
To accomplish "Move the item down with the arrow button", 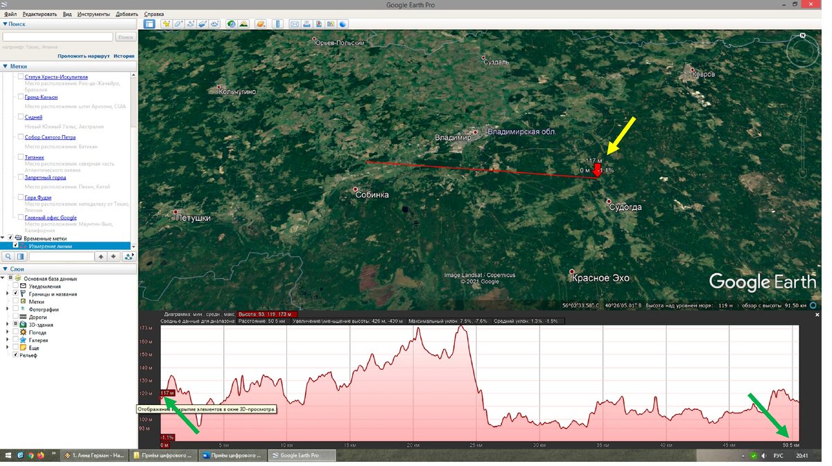I will (114, 257).
